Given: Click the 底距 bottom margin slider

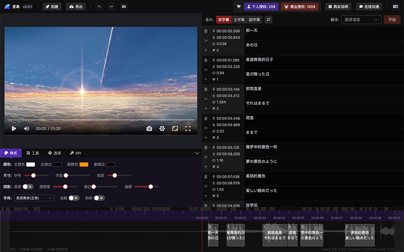Looking at the screenshot, I should click(119, 175).
